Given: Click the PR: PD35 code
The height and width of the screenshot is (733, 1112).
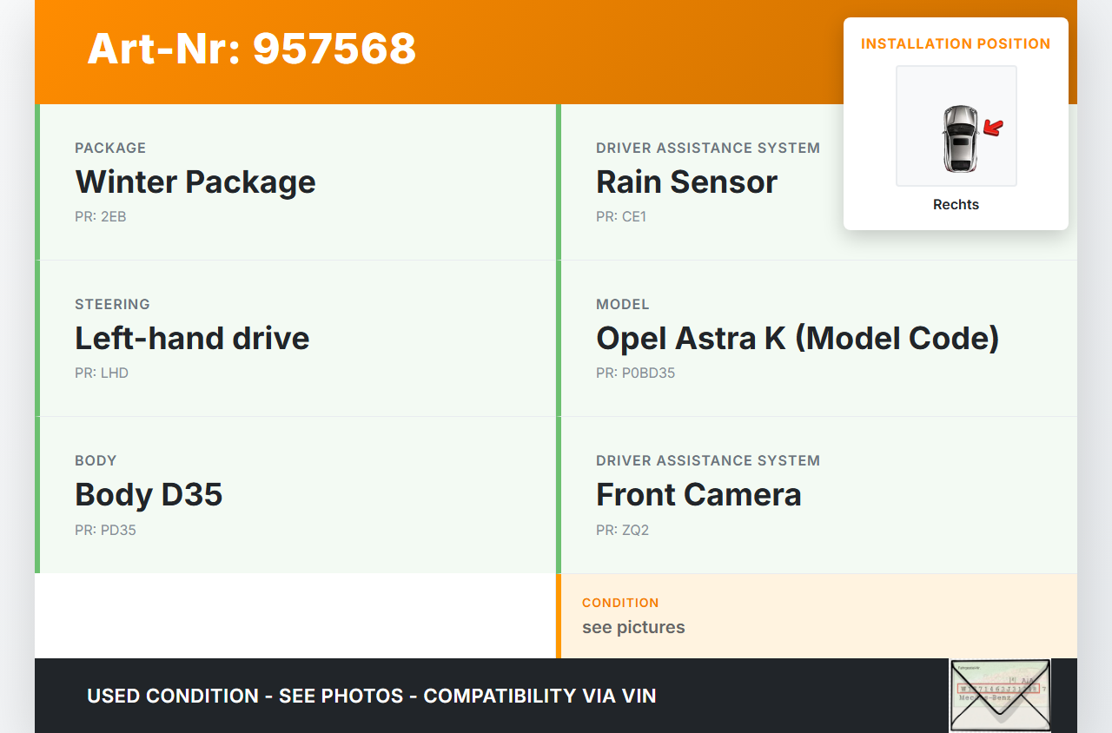Looking at the screenshot, I should click(x=105, y=530).
